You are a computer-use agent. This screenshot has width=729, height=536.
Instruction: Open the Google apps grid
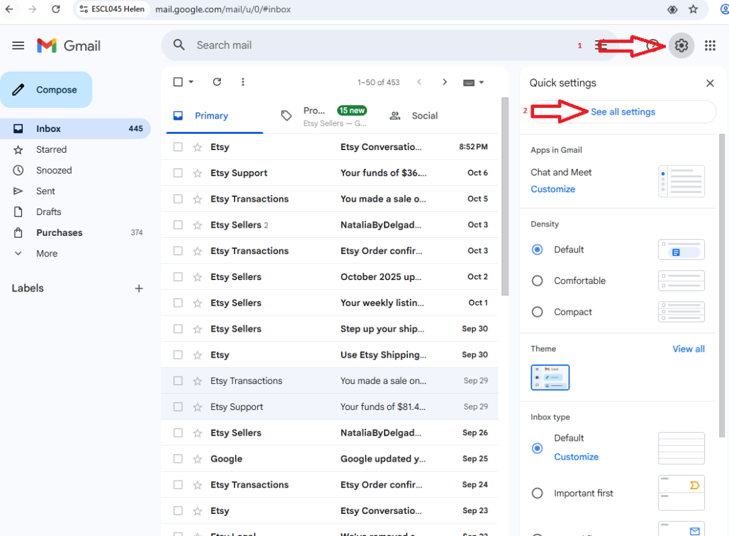pyautogui.click(x=710, y=46)
